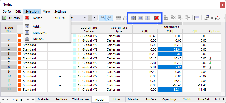Switch to the Solids tab
This screenshot has width=226, height=103.
click(x=187, y=99)
